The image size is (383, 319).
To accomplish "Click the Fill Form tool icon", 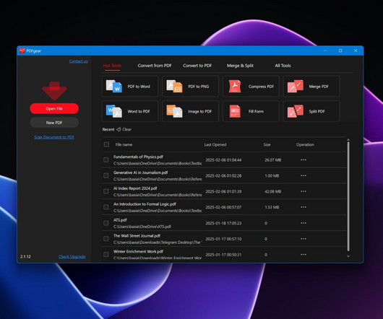I will pyautogui.click(x=235, y=111).
